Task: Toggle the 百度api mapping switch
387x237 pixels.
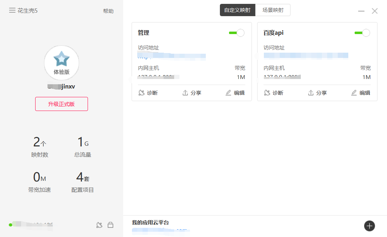Action: tap(362, 33)
